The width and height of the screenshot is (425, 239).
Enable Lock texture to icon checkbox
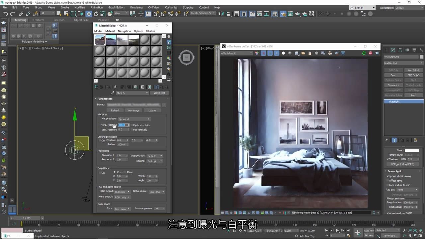click(x=387, y=185)
